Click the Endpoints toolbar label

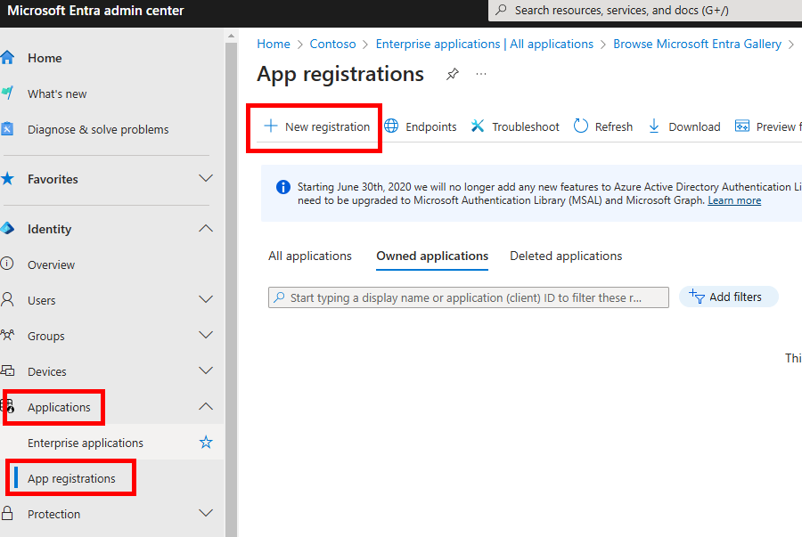430,126
